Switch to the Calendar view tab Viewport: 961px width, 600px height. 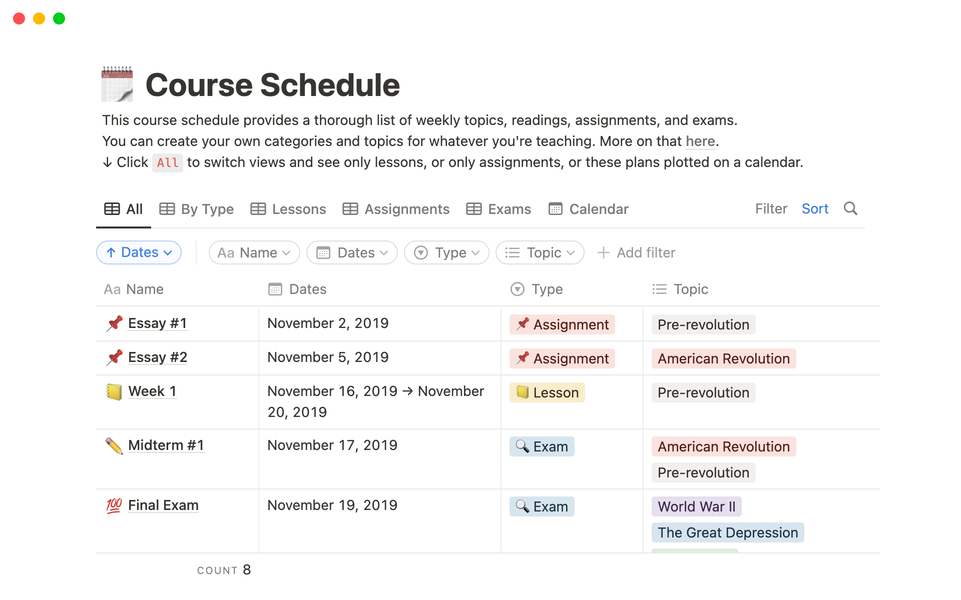(589, 209)
